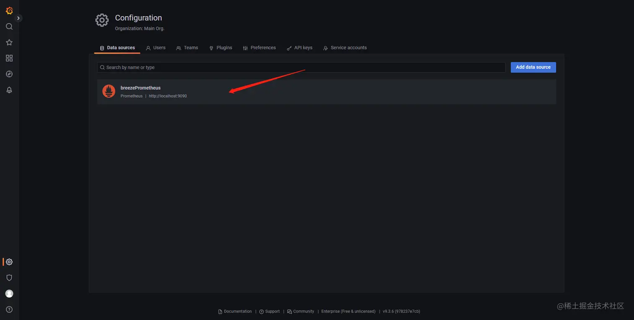Click the Grafana logo home icon
Viewport: 634px width, 320px height.
(9, 10)
